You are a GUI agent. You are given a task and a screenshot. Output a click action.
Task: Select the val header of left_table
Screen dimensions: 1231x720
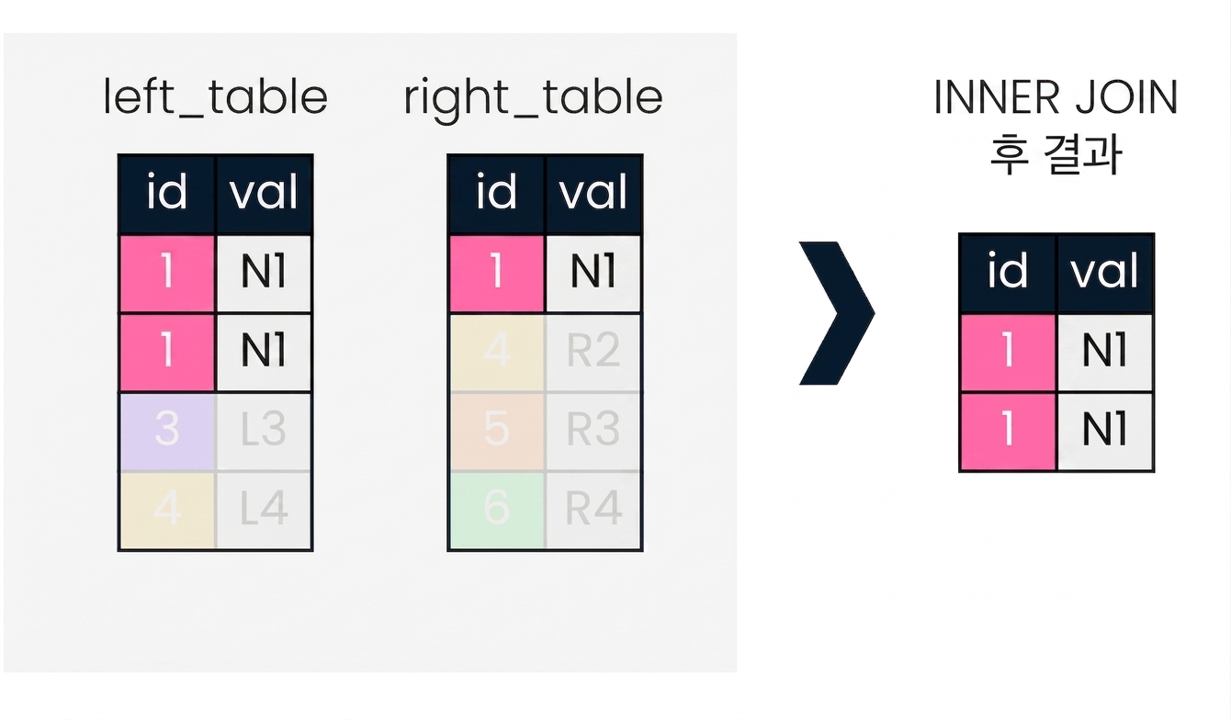(x=265, y=195)
